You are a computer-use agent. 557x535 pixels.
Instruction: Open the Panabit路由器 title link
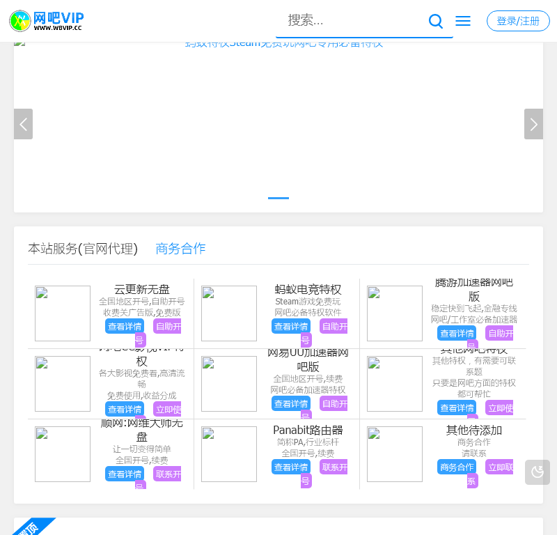click(x=308, y=430)
